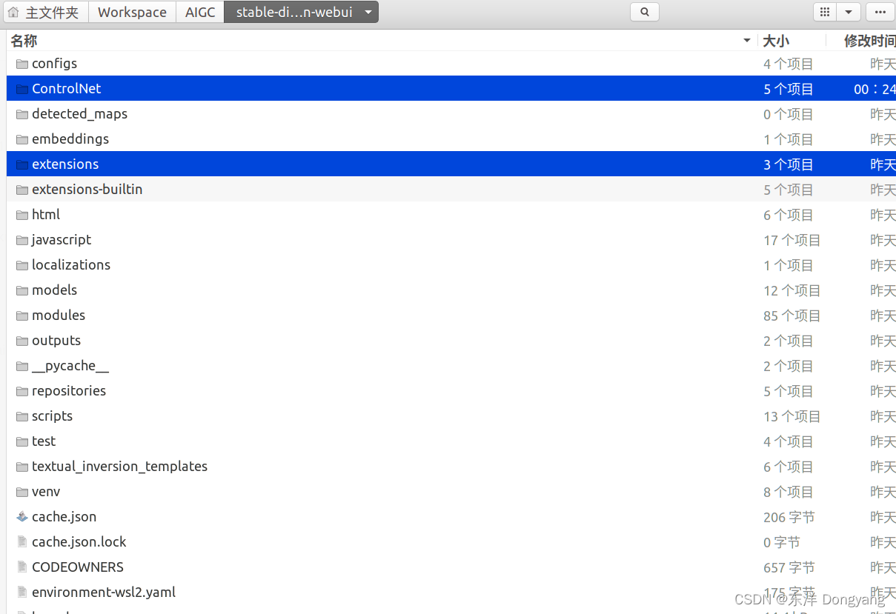Viewport: 896px width, 614px height.
Task: Click the html folder icon
Action: pyautogui.click(x=22, y=215)
